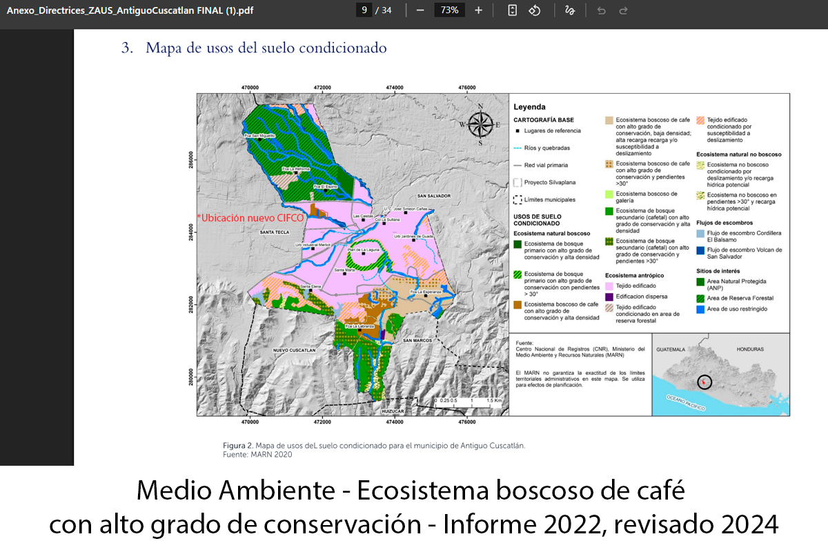
Task: Click the light green galería legend swatch
Action: tap(609, 194)
